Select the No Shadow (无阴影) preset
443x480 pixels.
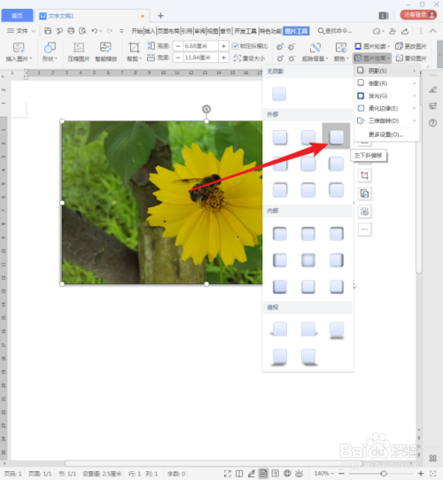(279, 94)
